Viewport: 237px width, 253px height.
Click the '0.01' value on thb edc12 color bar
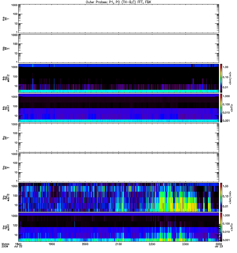[x=226, y=87]
